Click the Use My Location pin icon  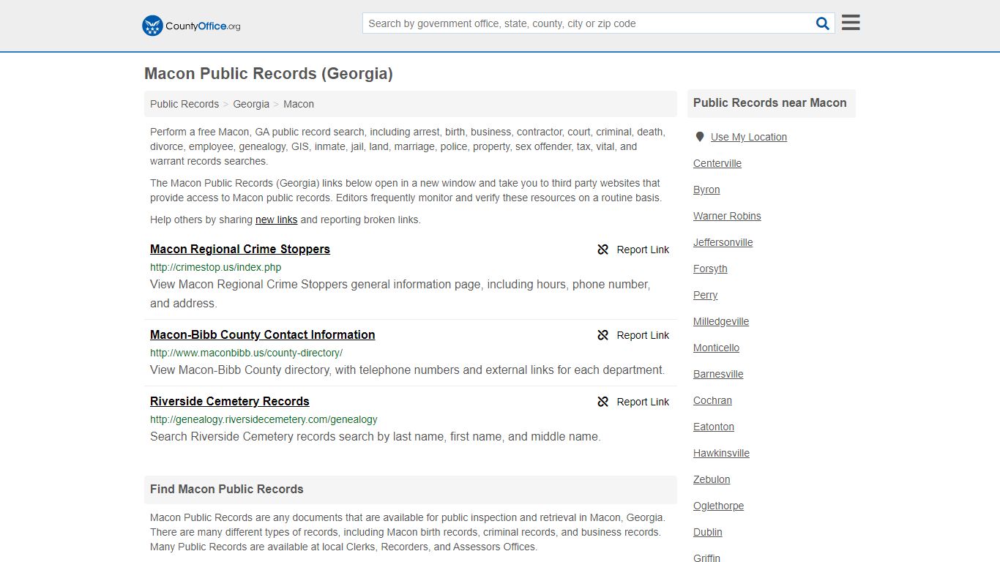pos(700,137)
